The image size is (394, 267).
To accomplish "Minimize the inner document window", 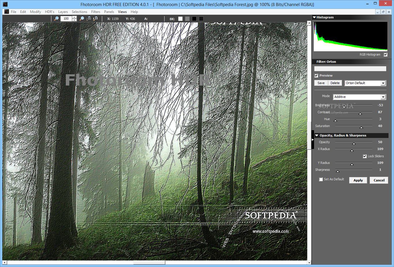I will [x=378, y=12].
